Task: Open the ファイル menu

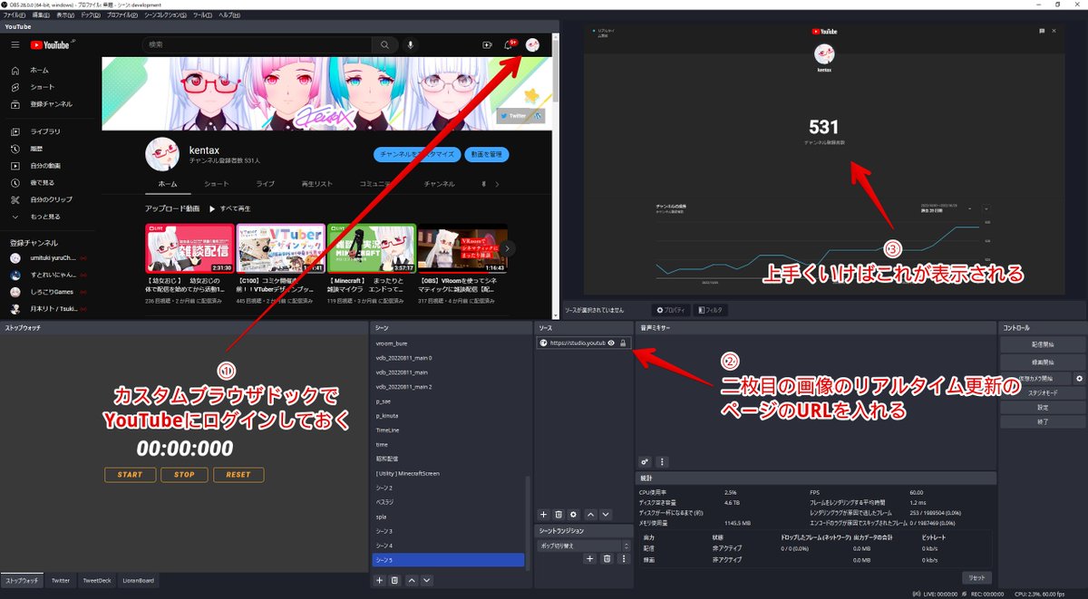Action: click(x=15, y=15)
